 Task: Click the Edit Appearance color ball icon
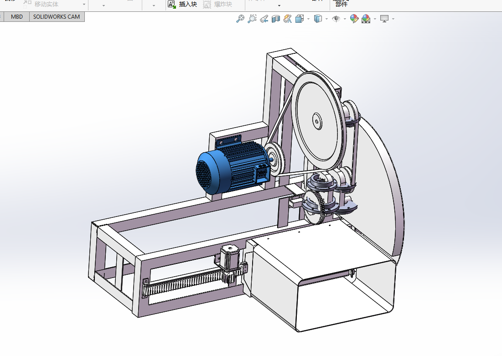[354, 19]
